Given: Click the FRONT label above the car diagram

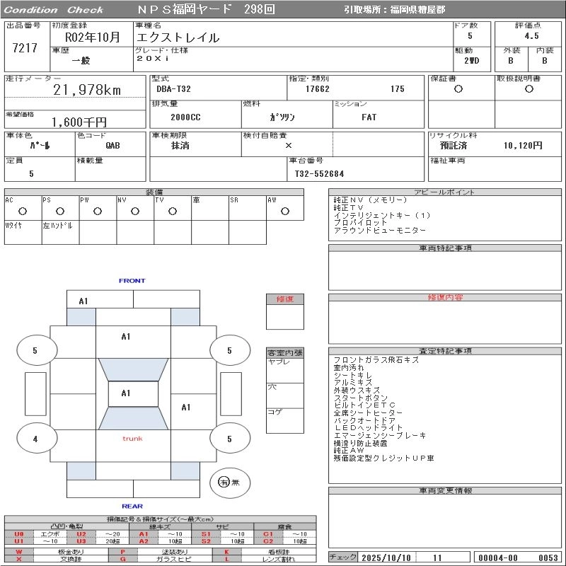Looking at the screenshot, I should [x=132, y=280].
